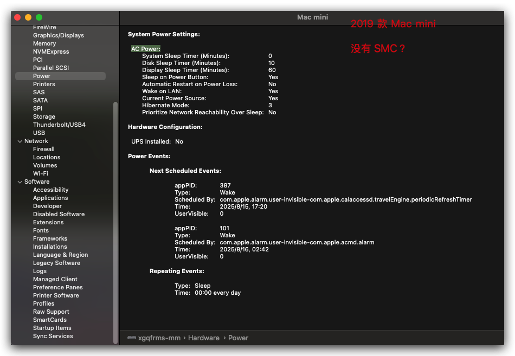
Task: Open the SPI entry
Action: 37,108
